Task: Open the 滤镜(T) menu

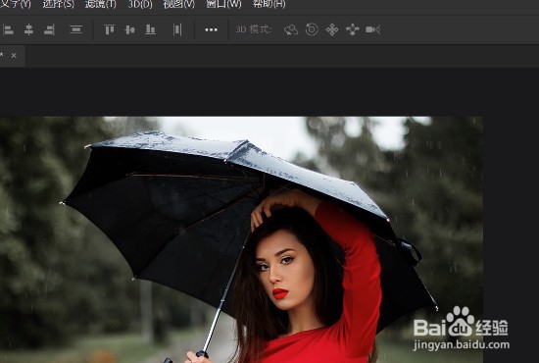Action: pyautogui.click(x=100, y=4)
